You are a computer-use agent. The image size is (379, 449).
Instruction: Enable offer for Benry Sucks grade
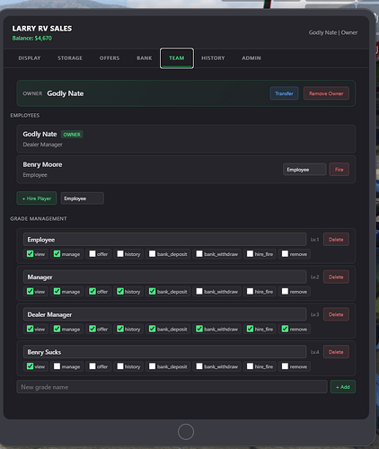click(93, 366)
